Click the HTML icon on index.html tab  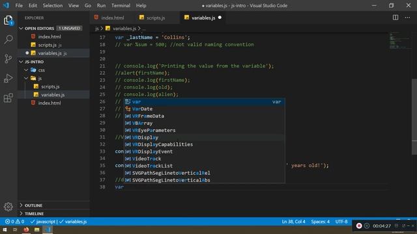pyautogui.click(x=96, y=18)
